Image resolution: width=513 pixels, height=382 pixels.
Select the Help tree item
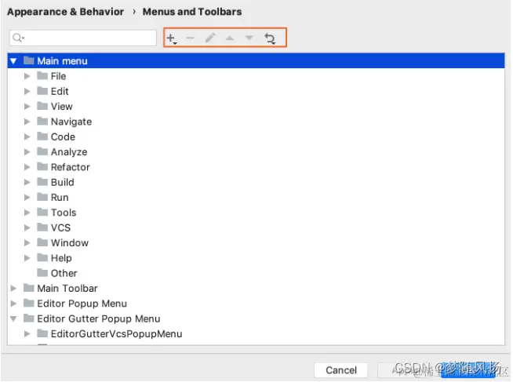tap(61, 258)
